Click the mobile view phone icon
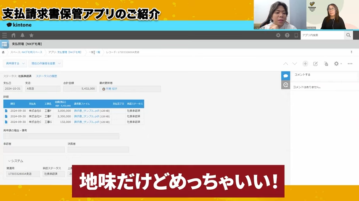The width and height of the screenshot is (359, 201). tap(296, 35)
